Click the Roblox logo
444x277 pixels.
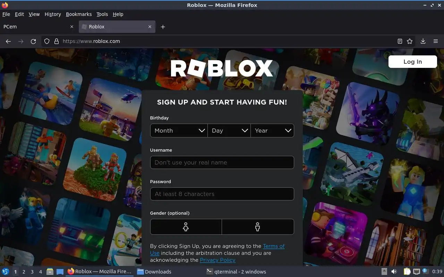pos(222,69)
